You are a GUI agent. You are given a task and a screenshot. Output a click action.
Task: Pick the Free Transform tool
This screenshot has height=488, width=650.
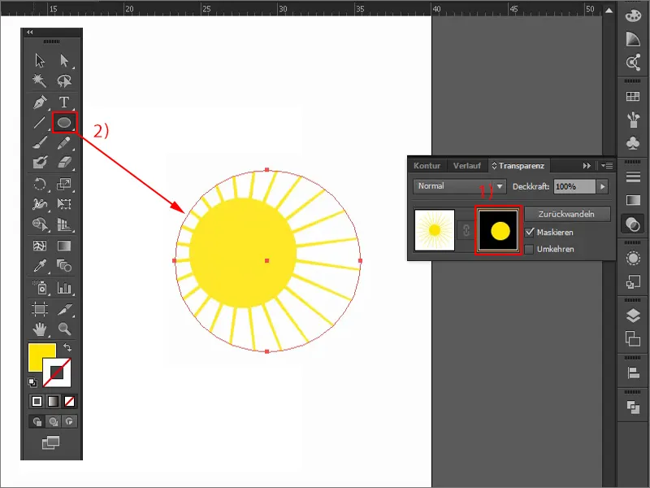pos(64,204)
